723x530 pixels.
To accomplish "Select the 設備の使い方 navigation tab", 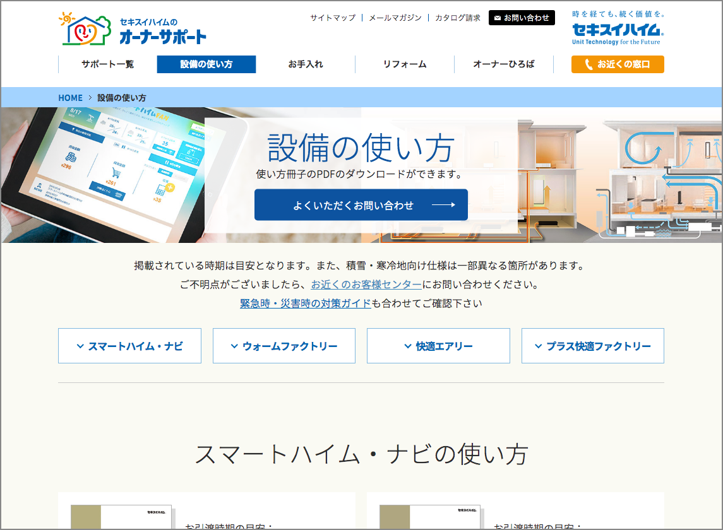I will point(206,64).
